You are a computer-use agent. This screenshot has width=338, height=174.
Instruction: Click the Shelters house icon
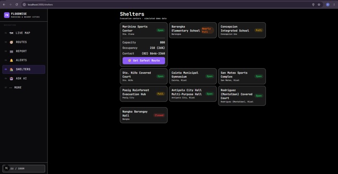point(11,69)
